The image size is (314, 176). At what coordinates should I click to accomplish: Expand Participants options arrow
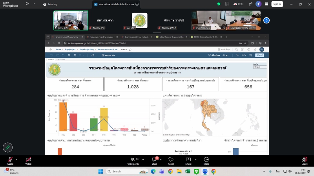(143, 160)
